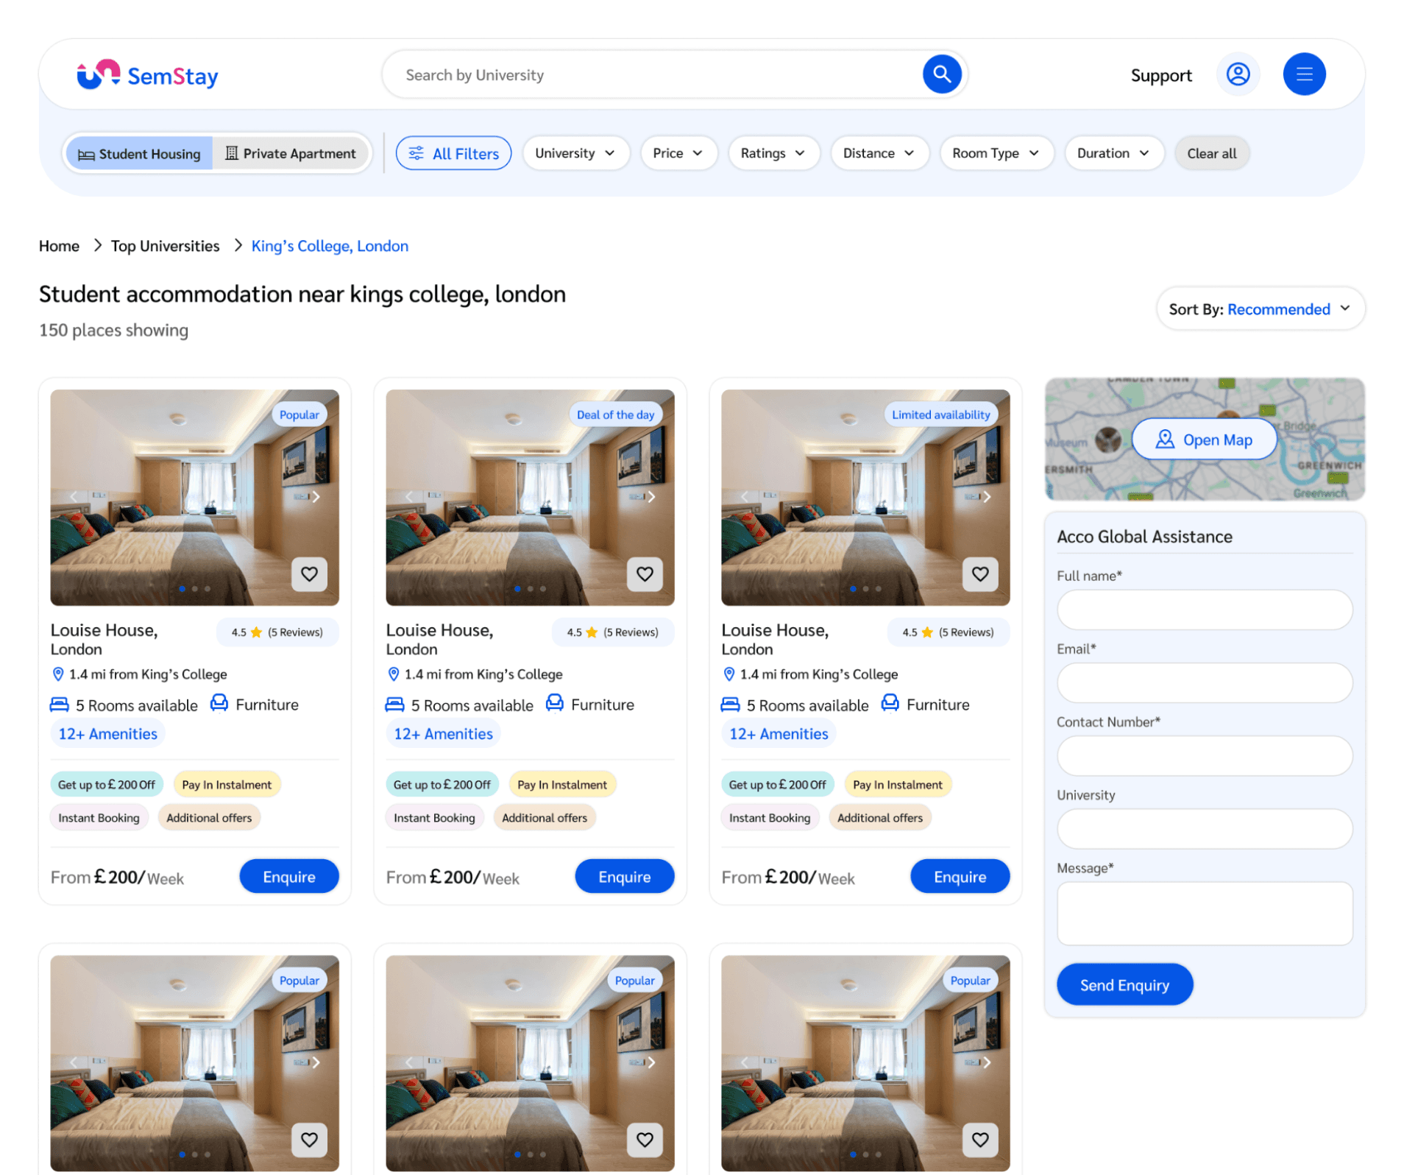This screenshot has height=1175, width=1404.
Task: Click location pin on Popular Louise House card
Action: (x=58, y=674)
